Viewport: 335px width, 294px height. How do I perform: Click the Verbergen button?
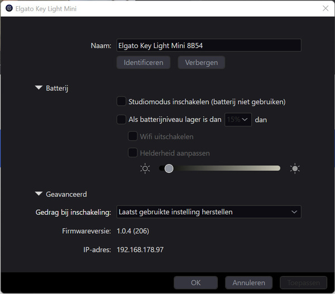click(201, 62)
